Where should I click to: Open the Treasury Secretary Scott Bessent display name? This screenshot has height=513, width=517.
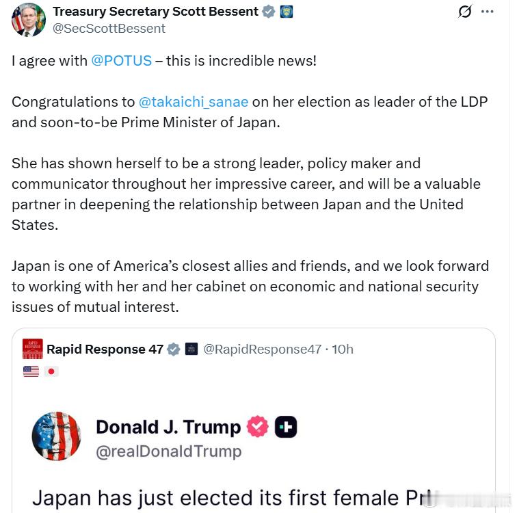coord(156,12)
